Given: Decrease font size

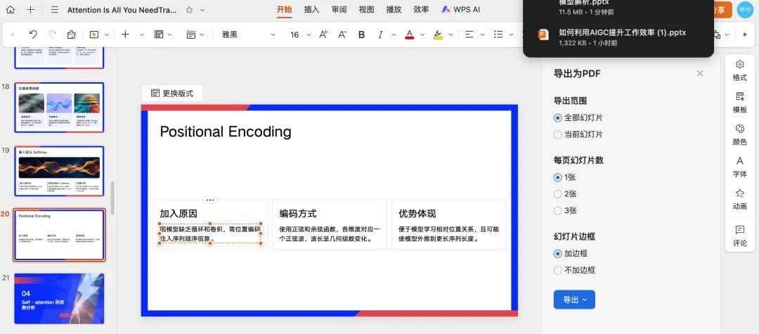Looking at the screenshot, I should [x=342, y=34].
